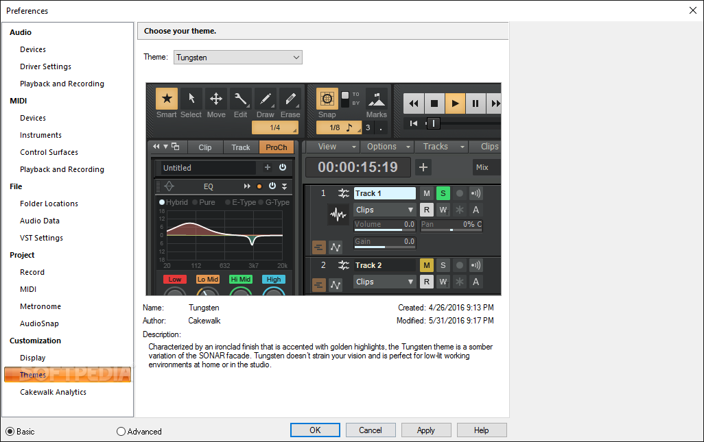Screen dimensions: 704x442
Task: Toggle input echo icon on Track 1
Action: tap(476, 193)
